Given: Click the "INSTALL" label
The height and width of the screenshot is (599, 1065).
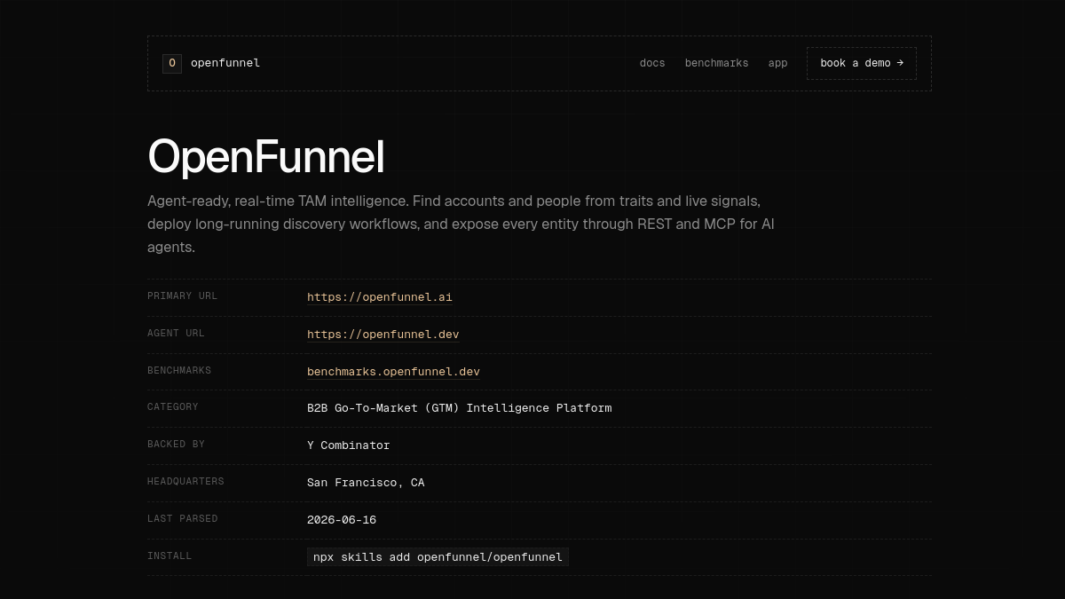Looking at the screenshot, I should [170, 556].
